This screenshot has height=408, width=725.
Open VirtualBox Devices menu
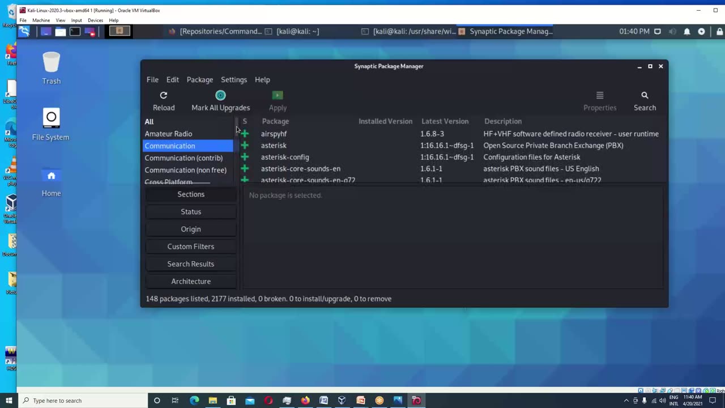pyautogui.click(x=95, y=20)
